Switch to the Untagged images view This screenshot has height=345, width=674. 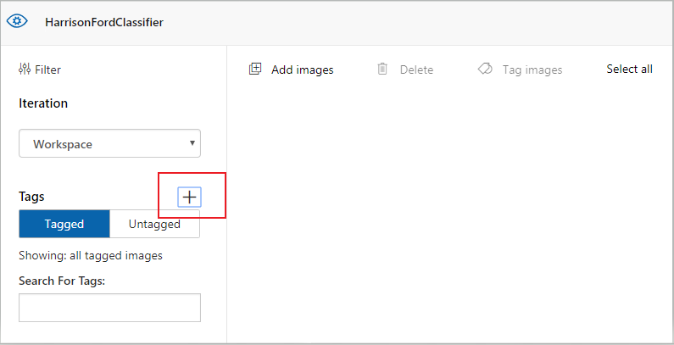click(154, 224)
